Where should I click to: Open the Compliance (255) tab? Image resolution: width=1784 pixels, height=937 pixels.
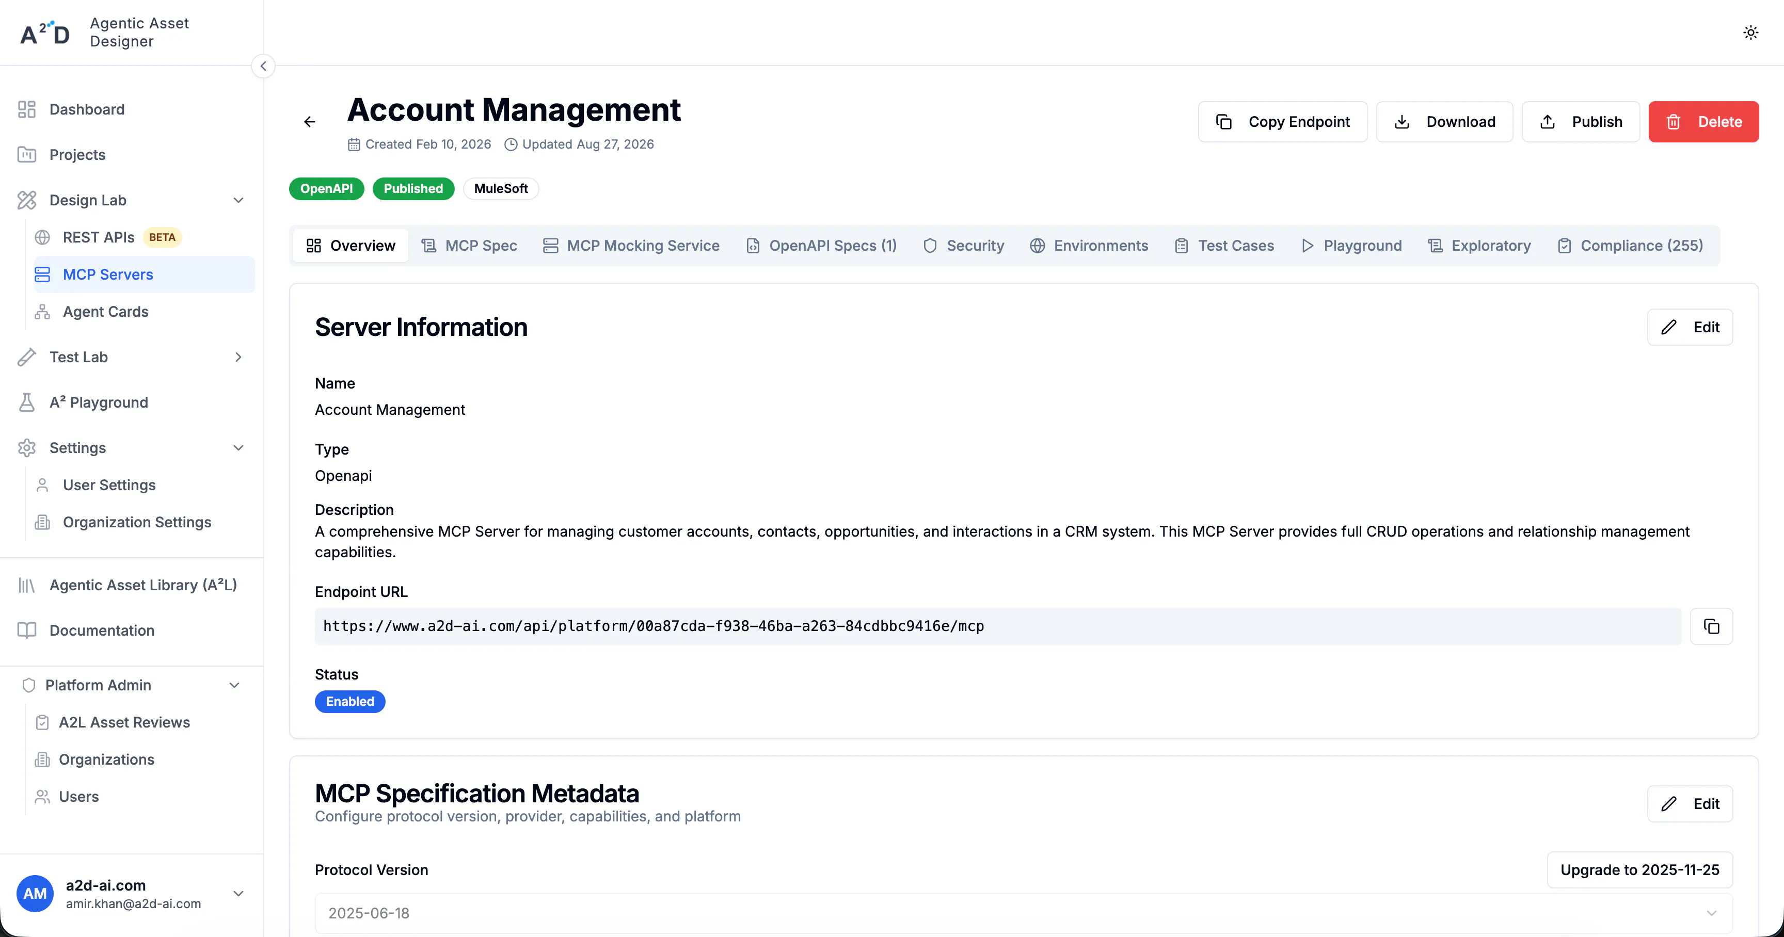1630,246
